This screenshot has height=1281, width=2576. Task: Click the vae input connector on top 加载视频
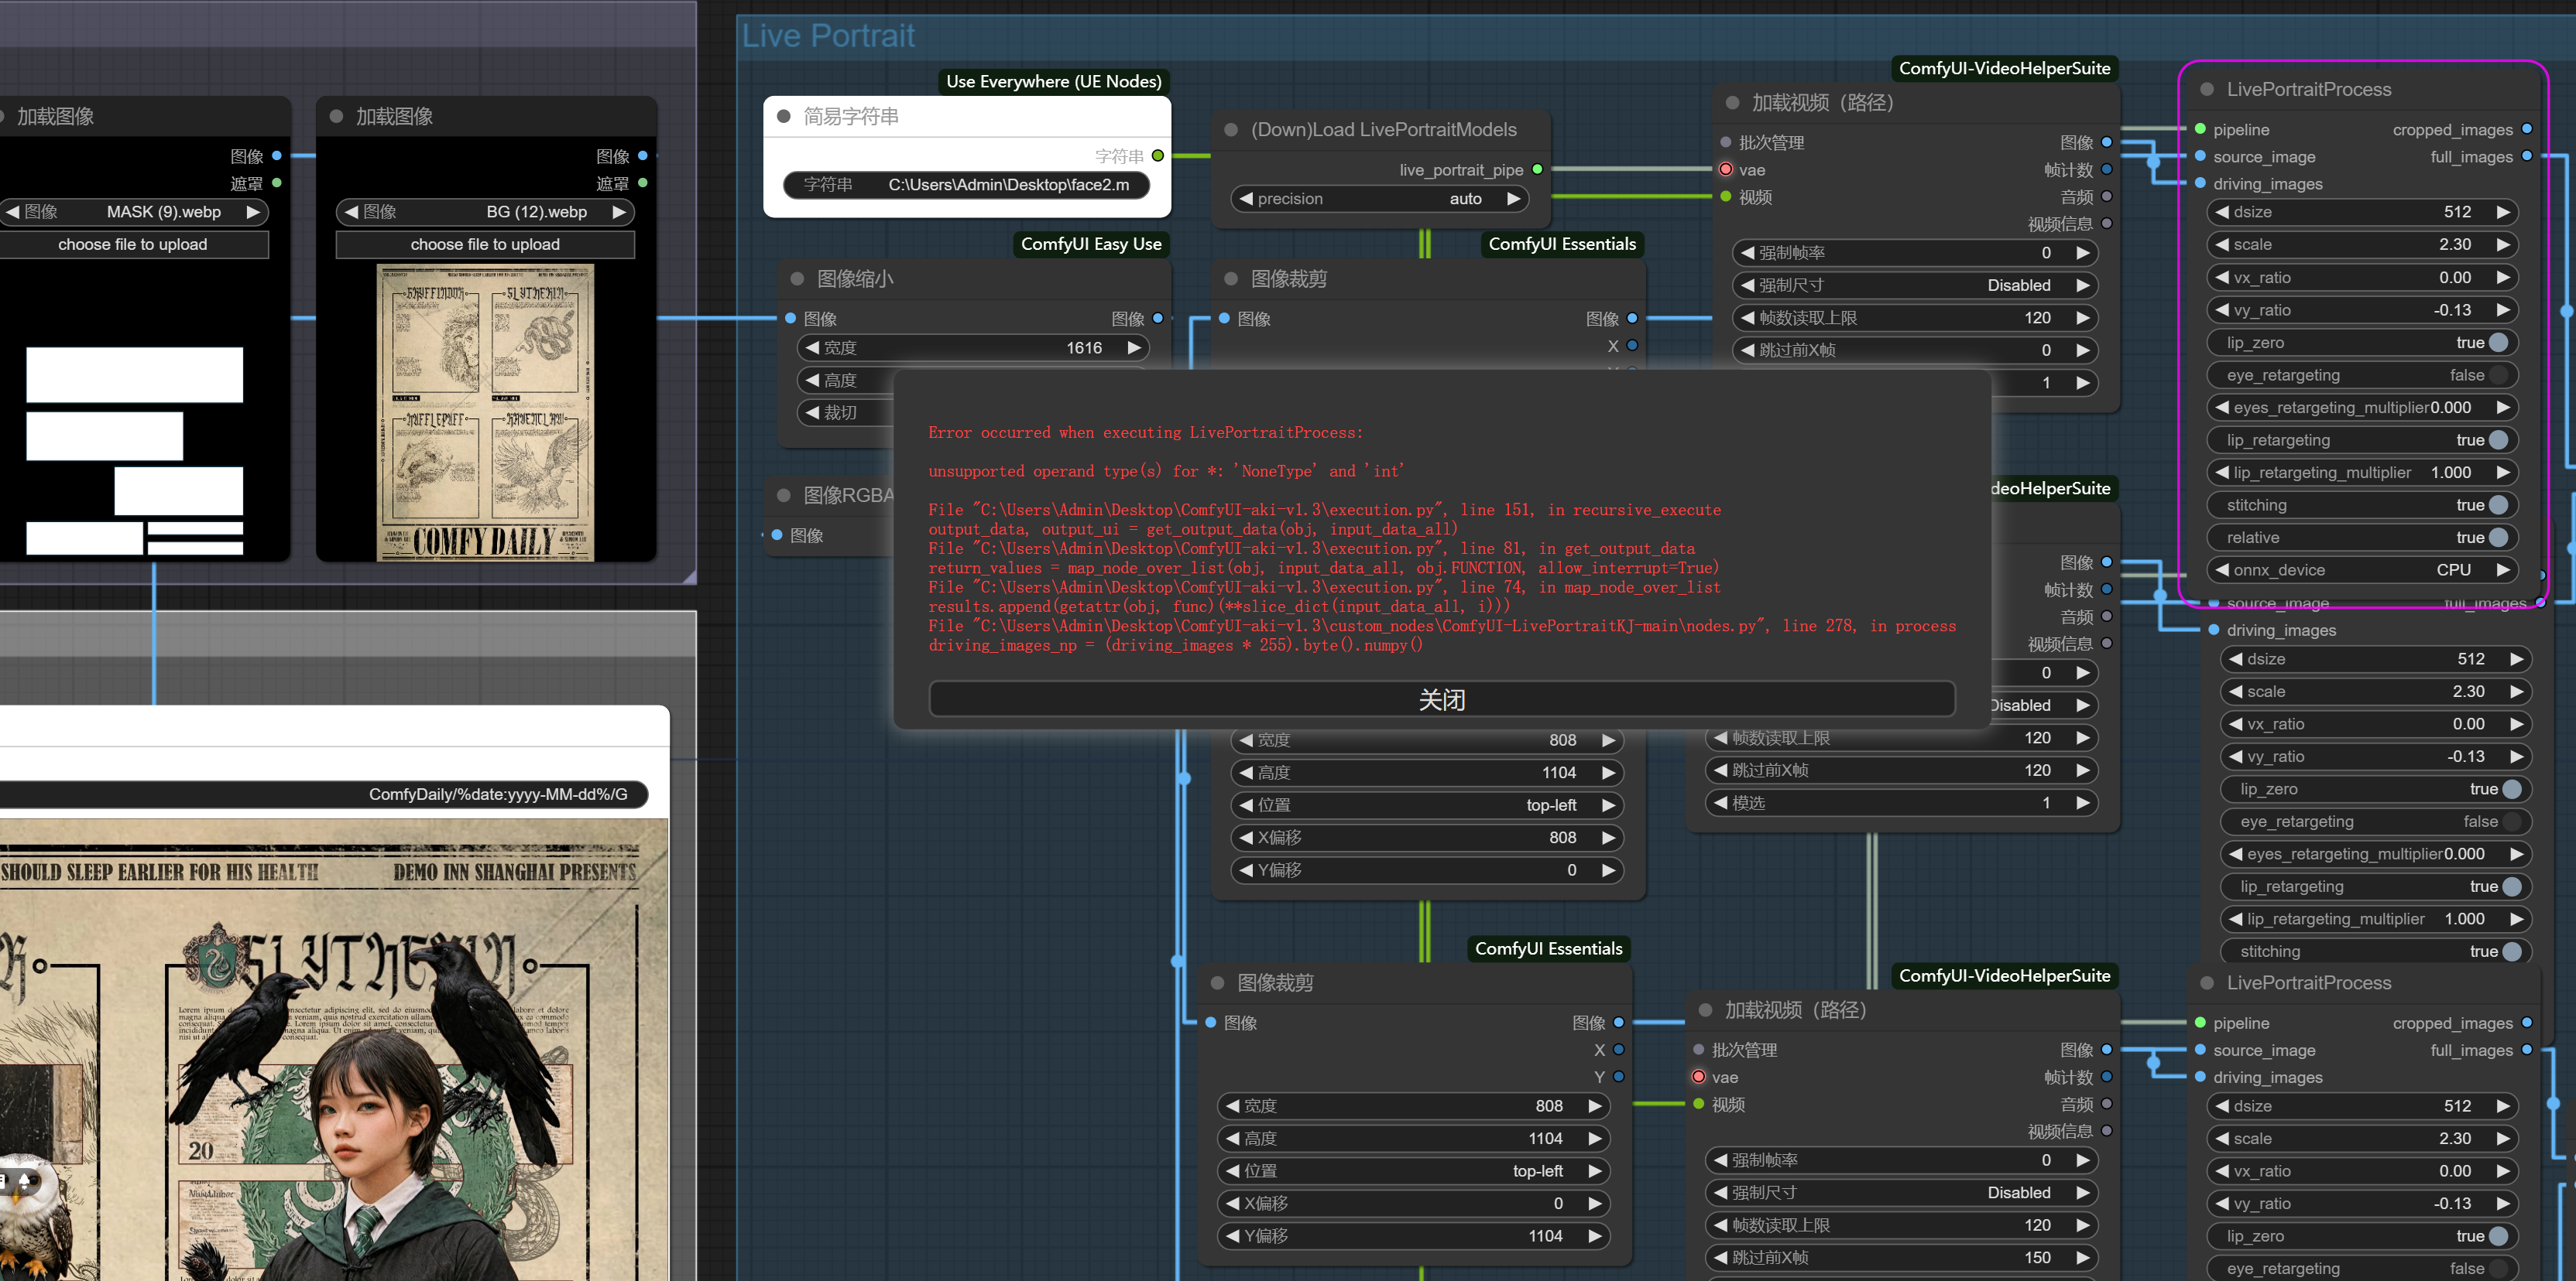[1725, 170]
